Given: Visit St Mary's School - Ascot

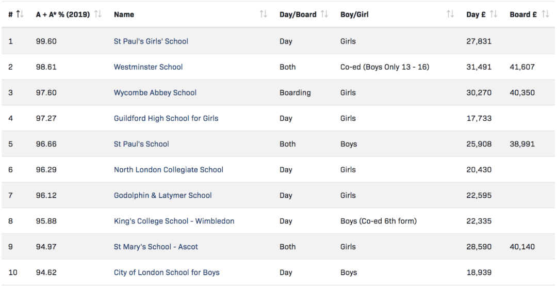Looking at the screenshot, I should 156,247.
